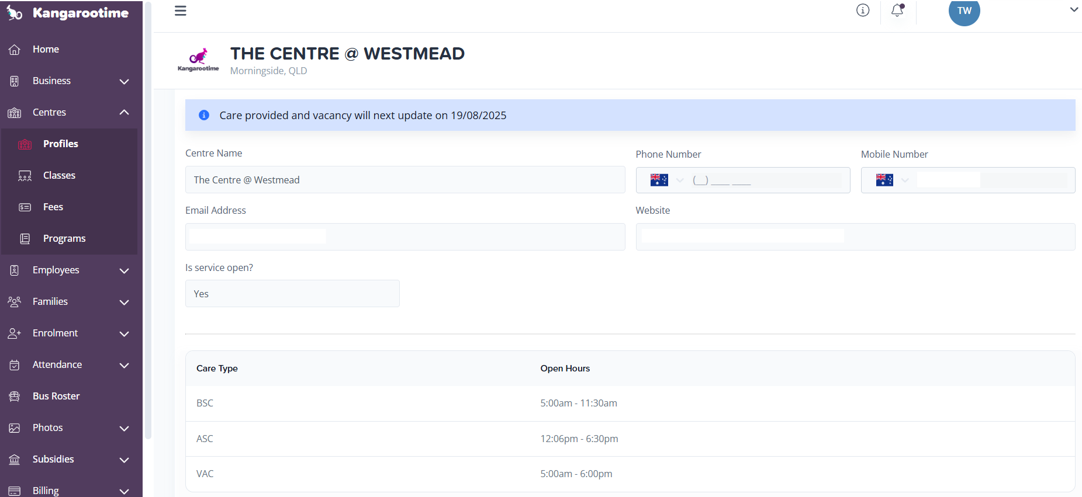This screenshot has height=497, width=1082.
Task: Expand the Subsidies menu chevron
Action: (124, 460)
